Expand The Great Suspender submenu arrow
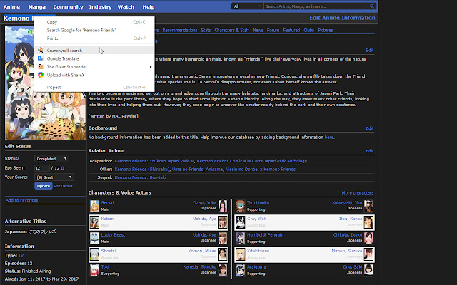This screenshot has height=285, width=457. point(151,66)
